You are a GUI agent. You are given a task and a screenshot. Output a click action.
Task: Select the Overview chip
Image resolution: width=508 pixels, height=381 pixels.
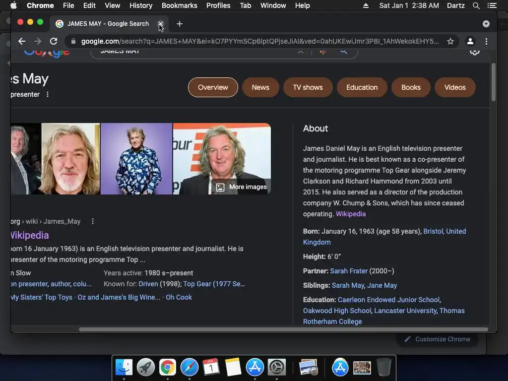[213, 87]
